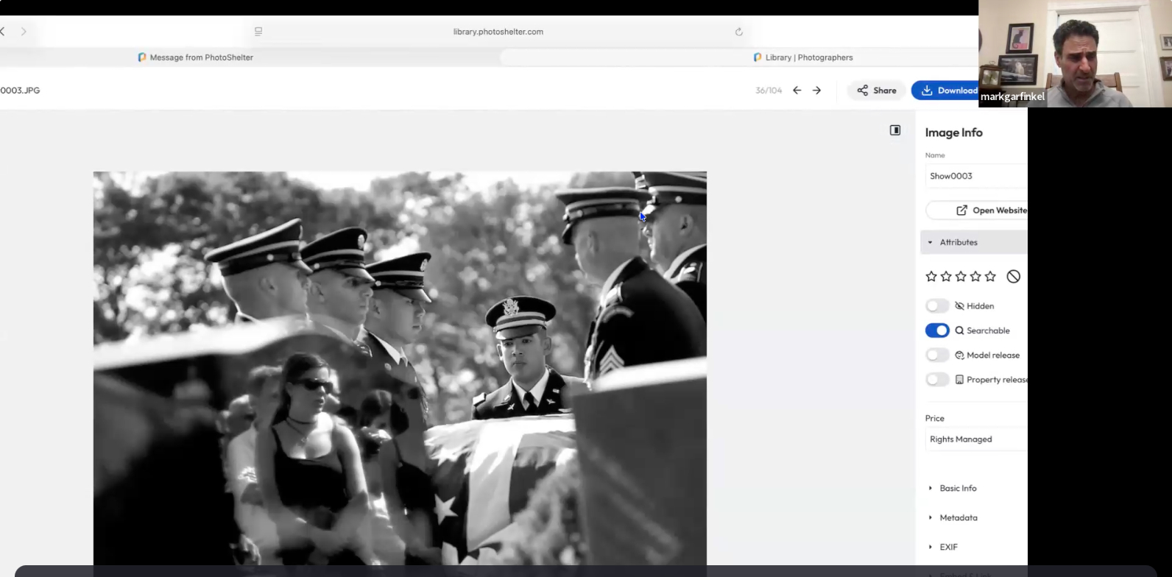
Task: Turn off the Searchable toggle
Action: coord(937,330)
